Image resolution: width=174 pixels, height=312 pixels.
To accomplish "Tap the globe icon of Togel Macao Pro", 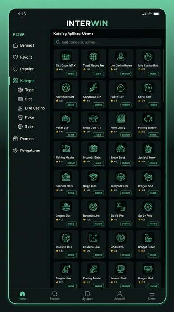I will click(x=93, y=57).
